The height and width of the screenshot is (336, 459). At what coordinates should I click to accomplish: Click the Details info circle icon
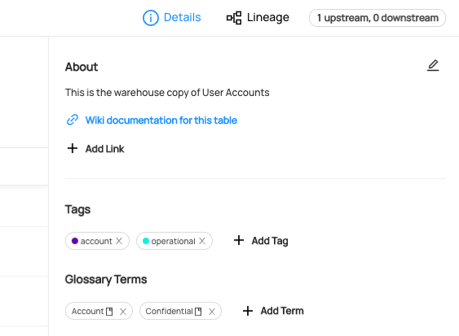(x=151, y=18)
